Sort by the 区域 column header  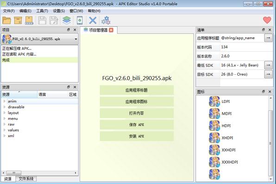(73, 95)
